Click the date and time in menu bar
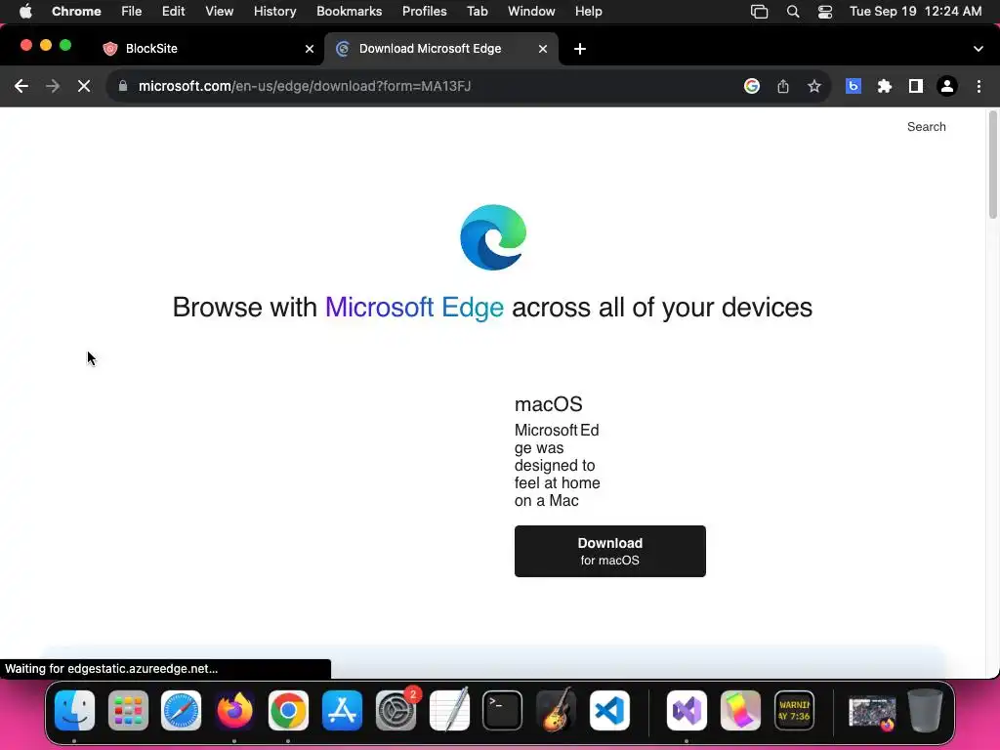Screen dimensions: 1000x750 point(916,12)
